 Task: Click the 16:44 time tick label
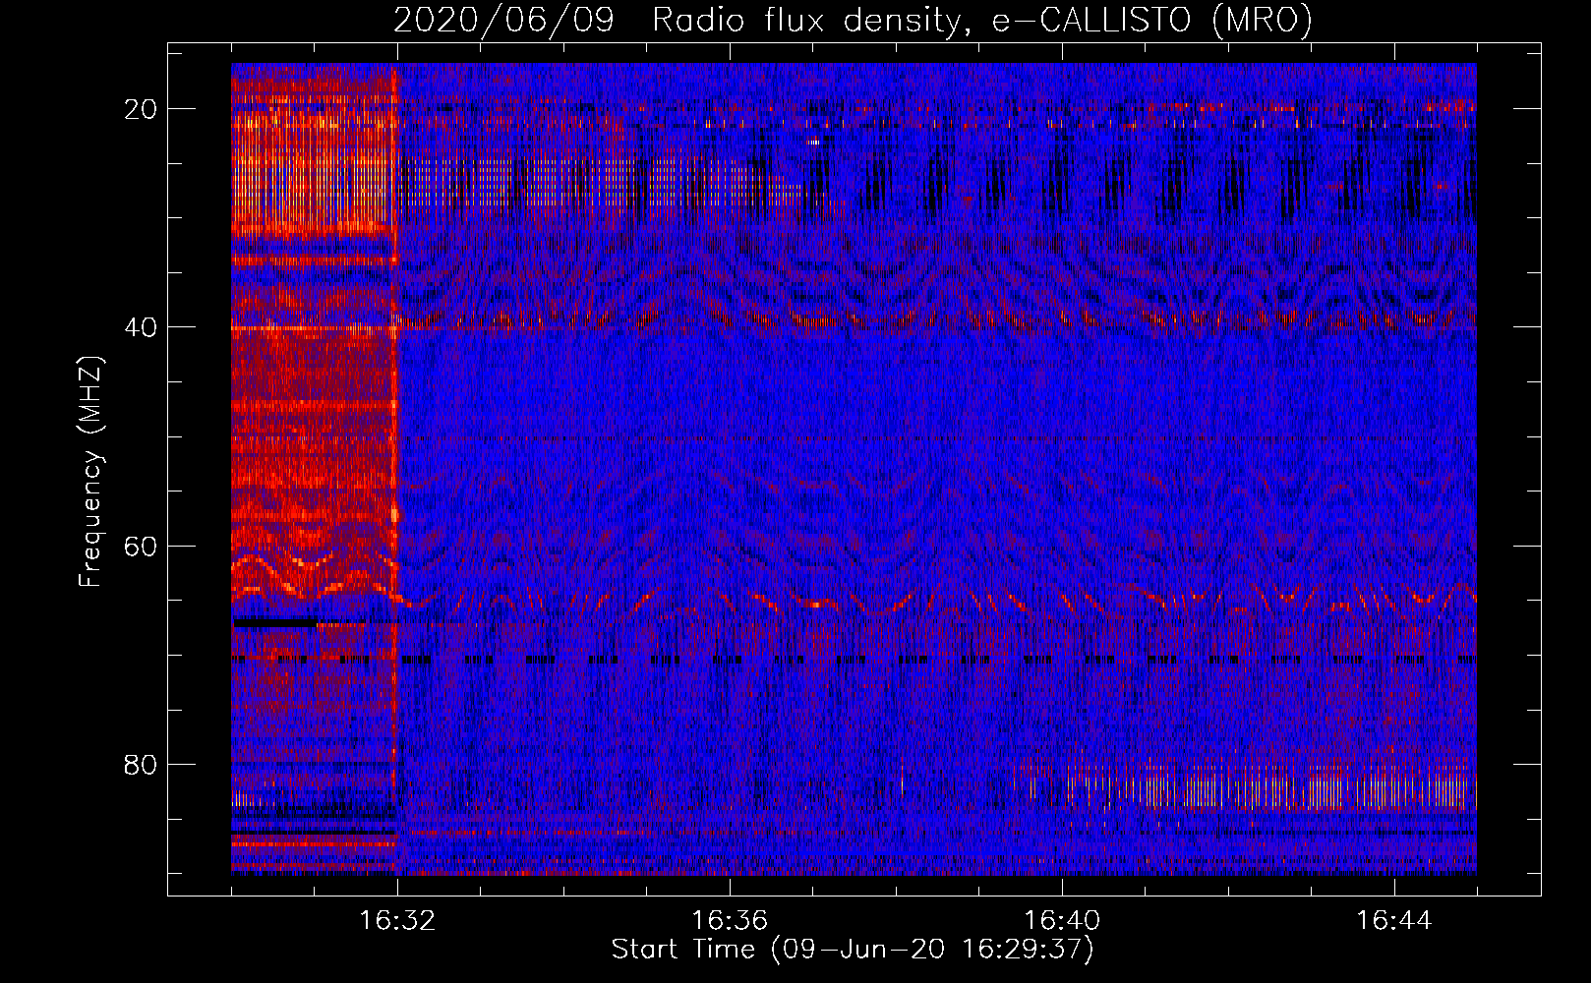1394,921
